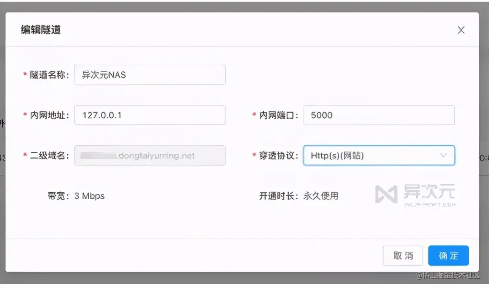Click the 隧道名称 field containing 异次元NAS
Image resolution: width=489 pixels, height=288 pixels.
(150, 74)
